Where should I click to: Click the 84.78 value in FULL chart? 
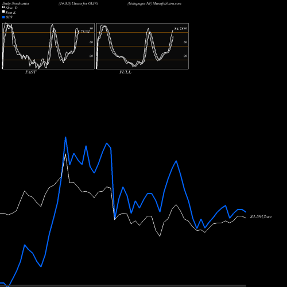[179, 29]
